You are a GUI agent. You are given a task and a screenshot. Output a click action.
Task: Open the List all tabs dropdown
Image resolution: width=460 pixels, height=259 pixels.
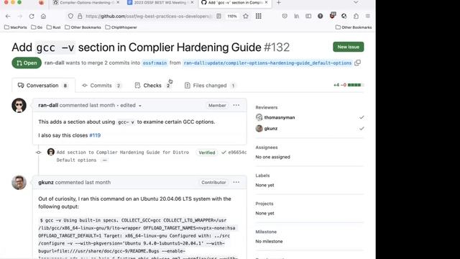pyautogui.click(x=356, y=2)
